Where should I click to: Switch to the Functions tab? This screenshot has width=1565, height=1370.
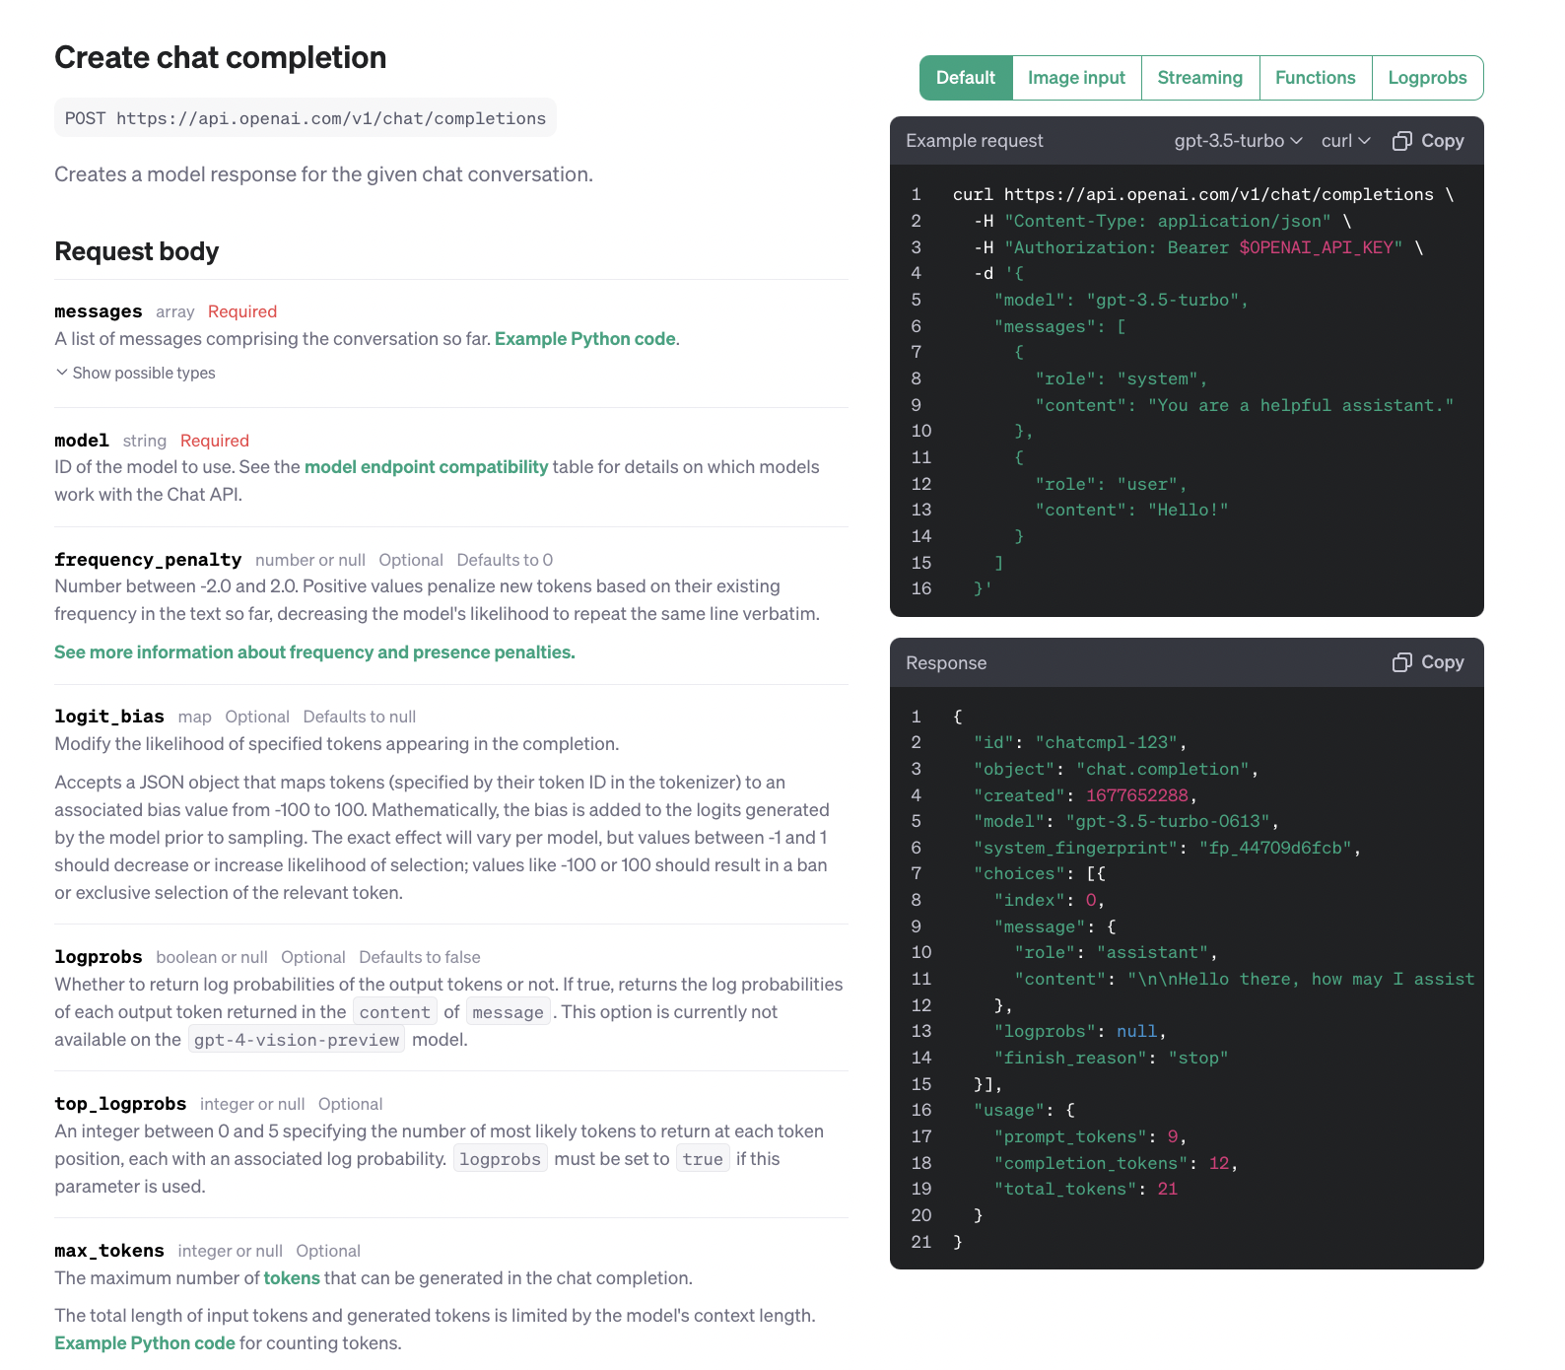tap(1315, 78)
